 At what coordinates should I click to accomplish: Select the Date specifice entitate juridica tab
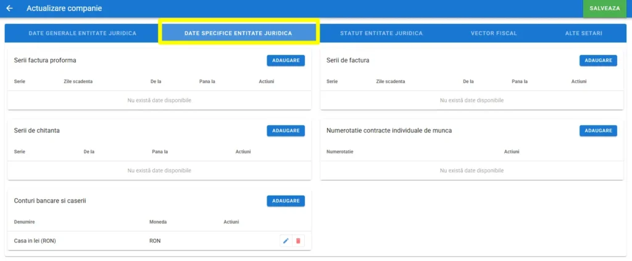click(x=238, y=33)
